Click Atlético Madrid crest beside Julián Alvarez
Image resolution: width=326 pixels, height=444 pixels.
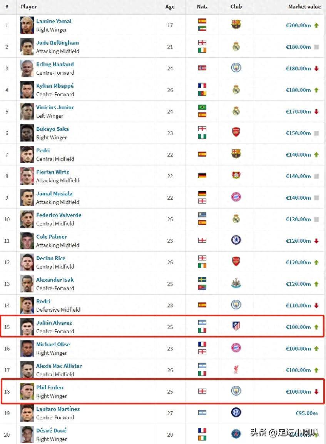pos(236,326)
